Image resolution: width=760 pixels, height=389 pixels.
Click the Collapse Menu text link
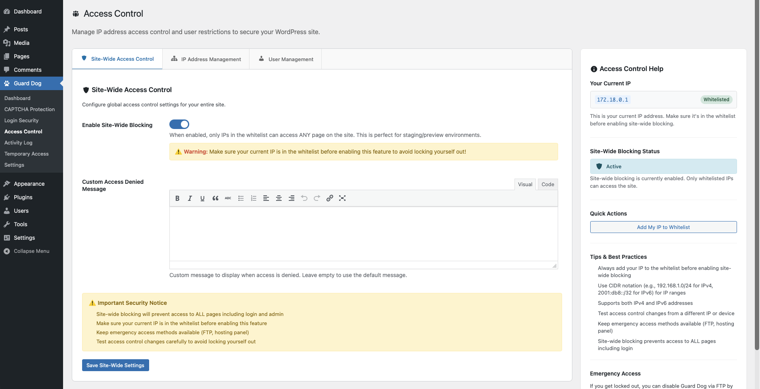pyautogui.click(x=32, y=251)
